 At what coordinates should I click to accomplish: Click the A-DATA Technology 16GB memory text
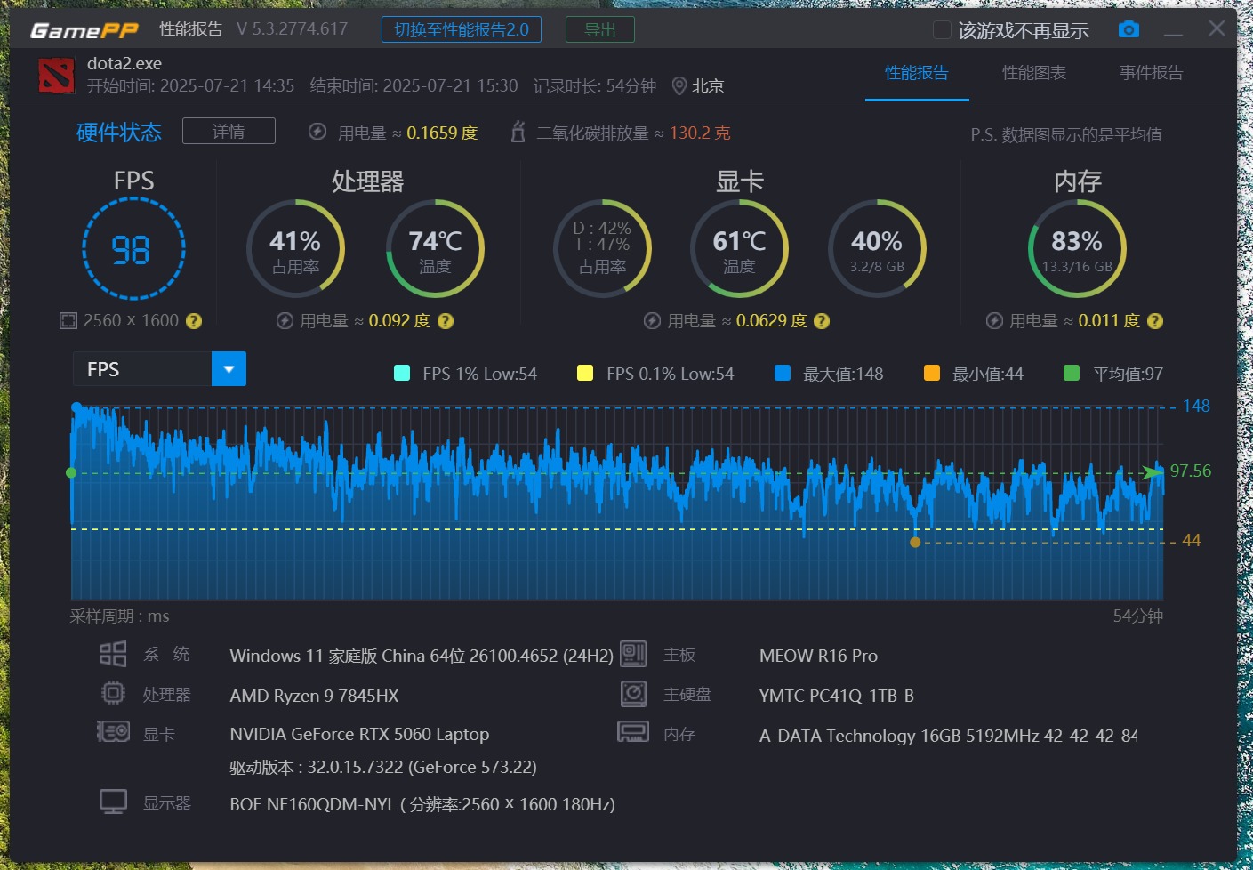tap(949, 736)
